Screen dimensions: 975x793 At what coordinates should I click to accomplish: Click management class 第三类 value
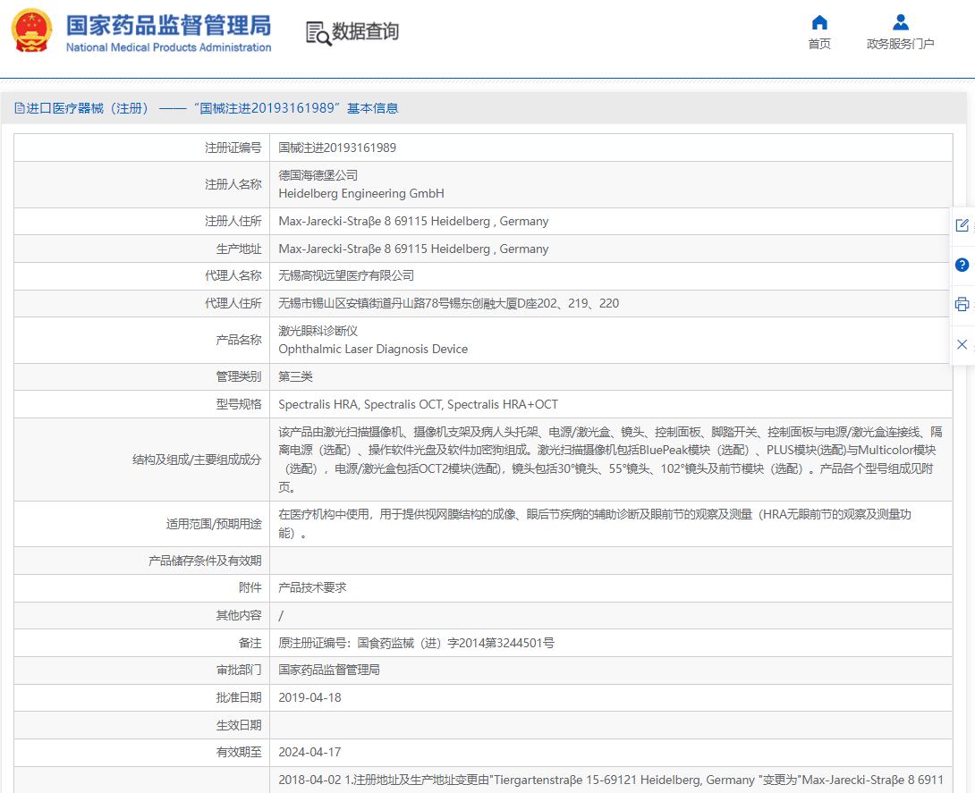click(x=295, y=376)
